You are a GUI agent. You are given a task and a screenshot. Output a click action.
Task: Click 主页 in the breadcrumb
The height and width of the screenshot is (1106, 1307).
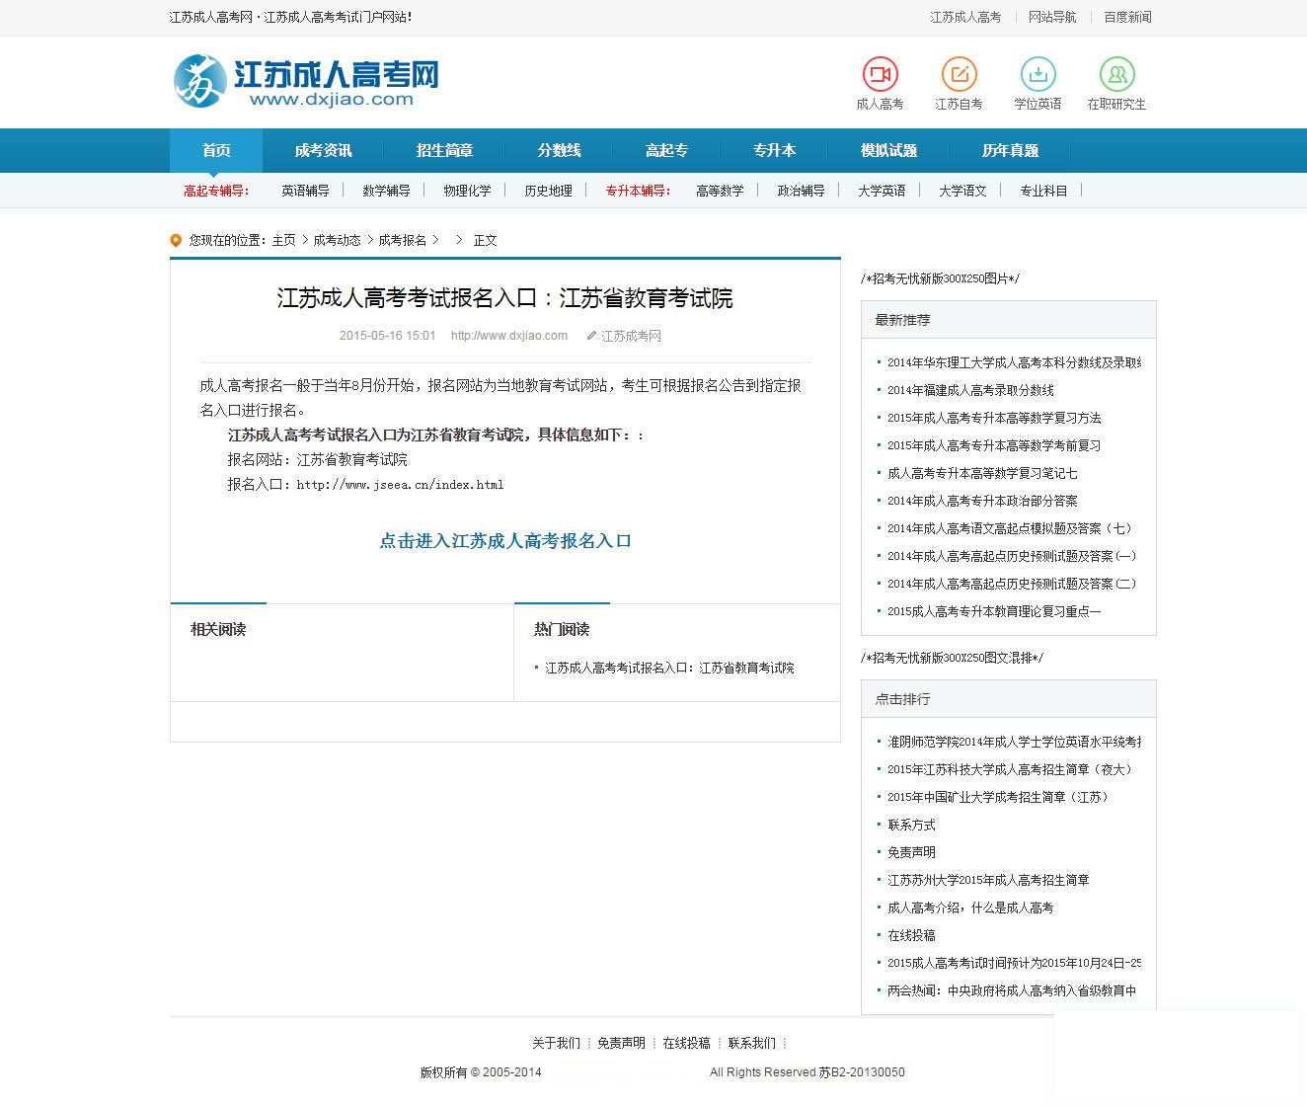click(283, 240)
